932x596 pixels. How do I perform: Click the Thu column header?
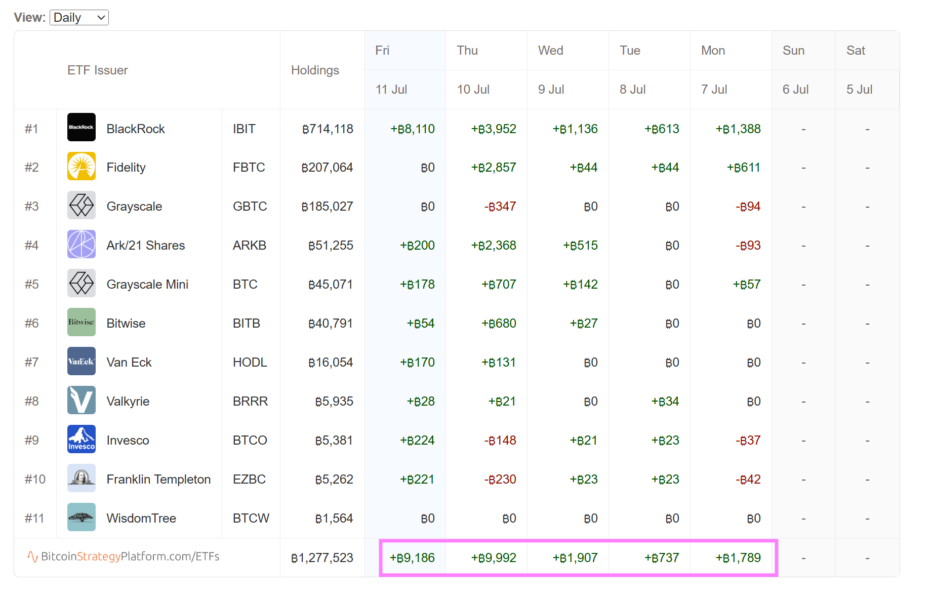click(x=467, y=51)
